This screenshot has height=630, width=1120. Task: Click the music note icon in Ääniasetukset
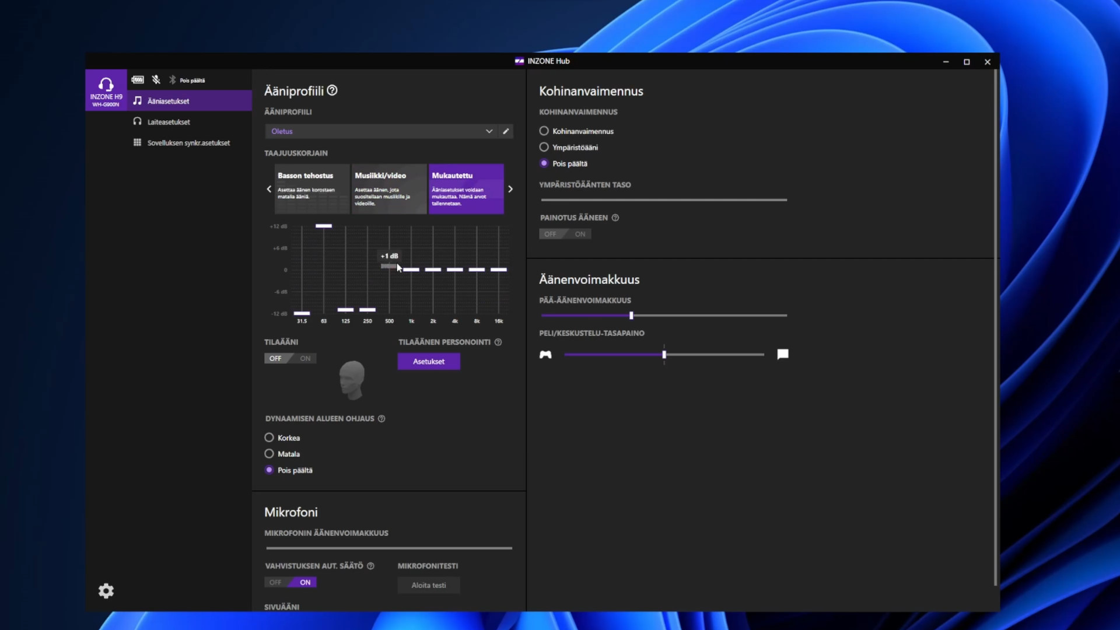[x=138, y=101]
